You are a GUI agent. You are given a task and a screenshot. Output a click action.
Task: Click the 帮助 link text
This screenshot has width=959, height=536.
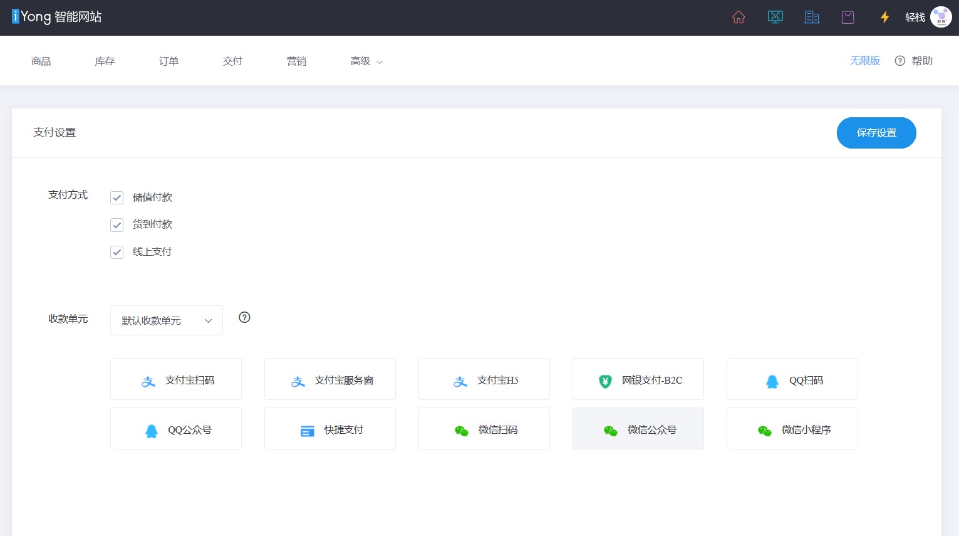pyautogui.click(x=922, y=61)
